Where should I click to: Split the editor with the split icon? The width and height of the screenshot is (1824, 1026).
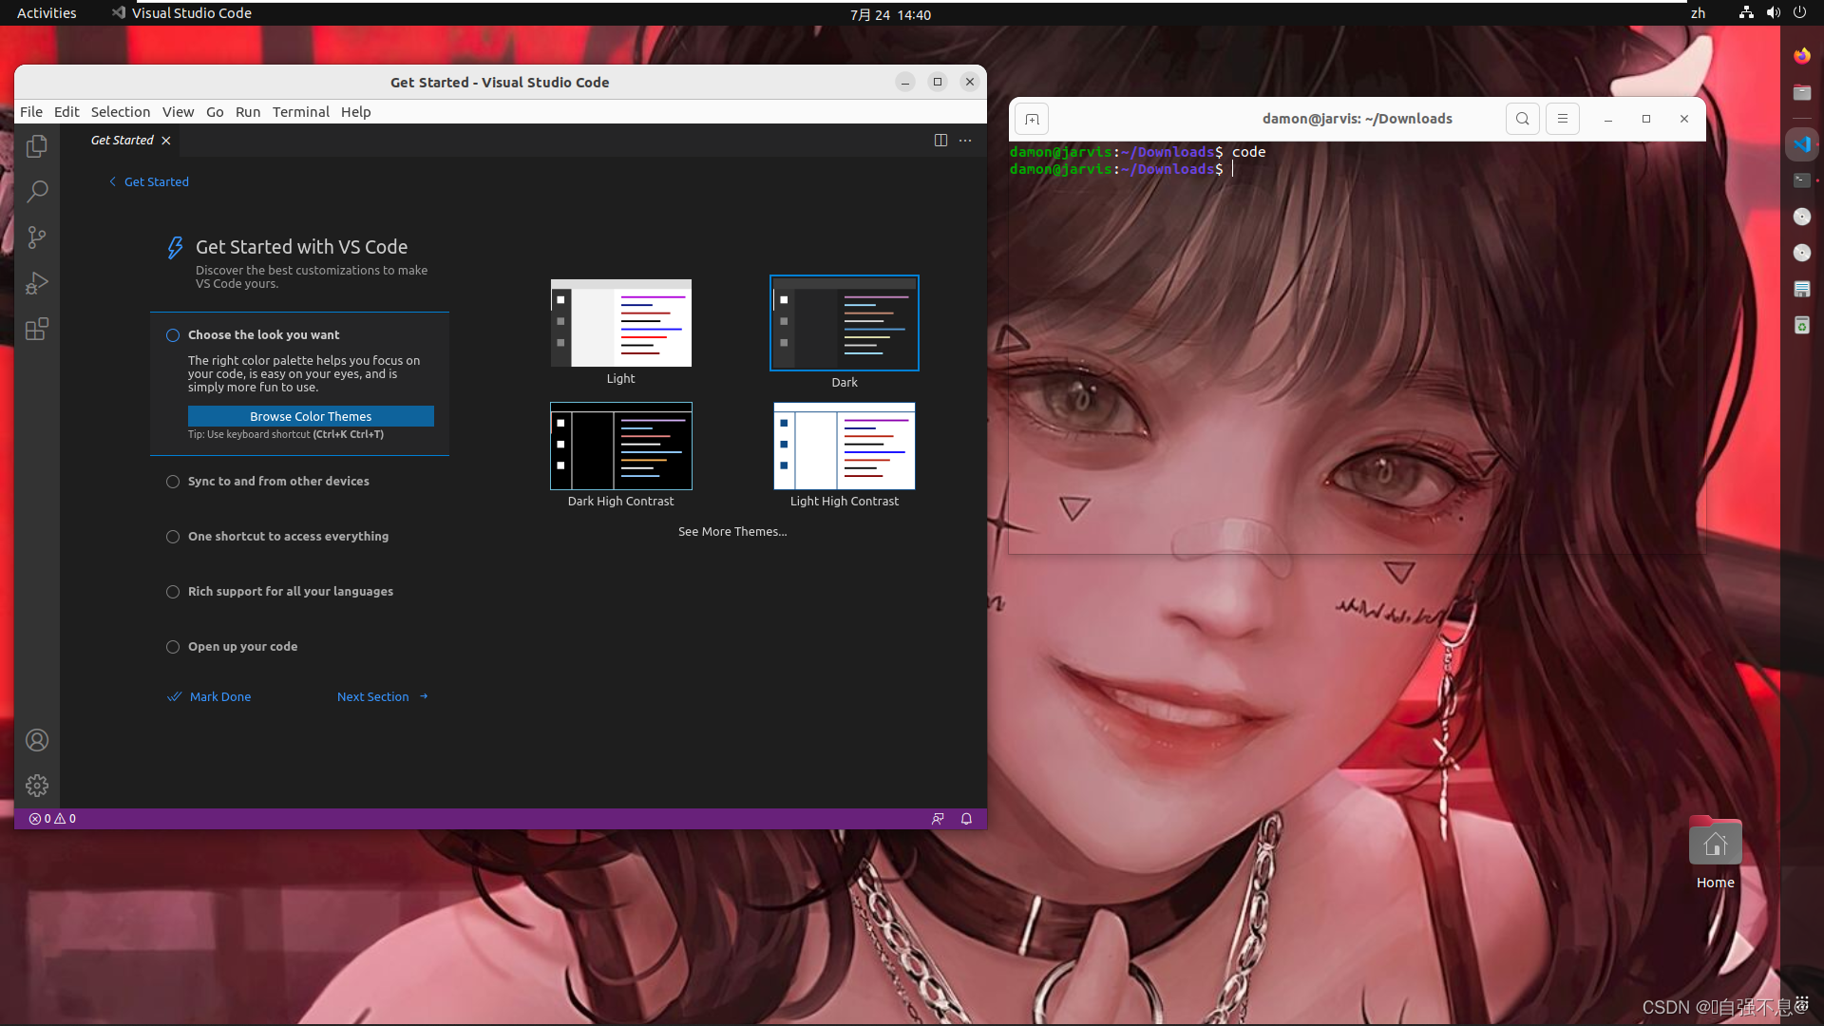[940, 141]
